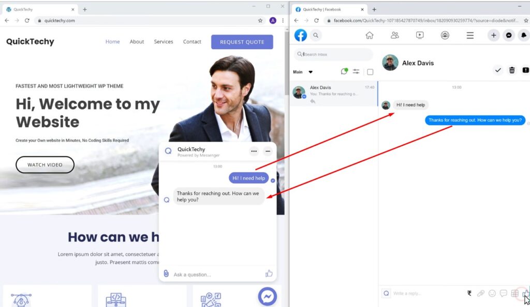This screenshot has height=307, width=530.
Task: Expand the Main inbox dropdown
Action: 311,72
